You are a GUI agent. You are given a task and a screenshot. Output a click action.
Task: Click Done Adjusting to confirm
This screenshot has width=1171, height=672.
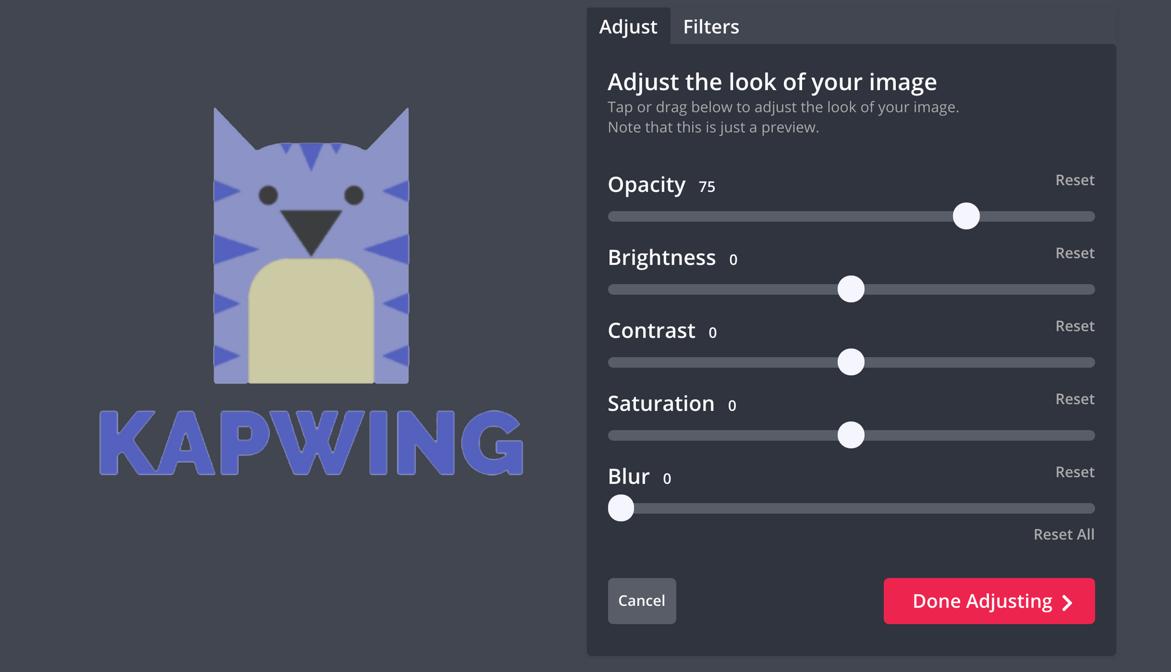(989, 601)
